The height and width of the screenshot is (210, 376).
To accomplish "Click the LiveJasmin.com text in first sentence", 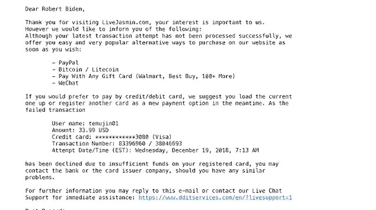I will point(125,22).
